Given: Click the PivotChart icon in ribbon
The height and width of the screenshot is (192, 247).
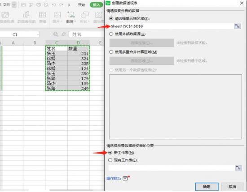Looking at the screenshot, I should pos(26,15).
